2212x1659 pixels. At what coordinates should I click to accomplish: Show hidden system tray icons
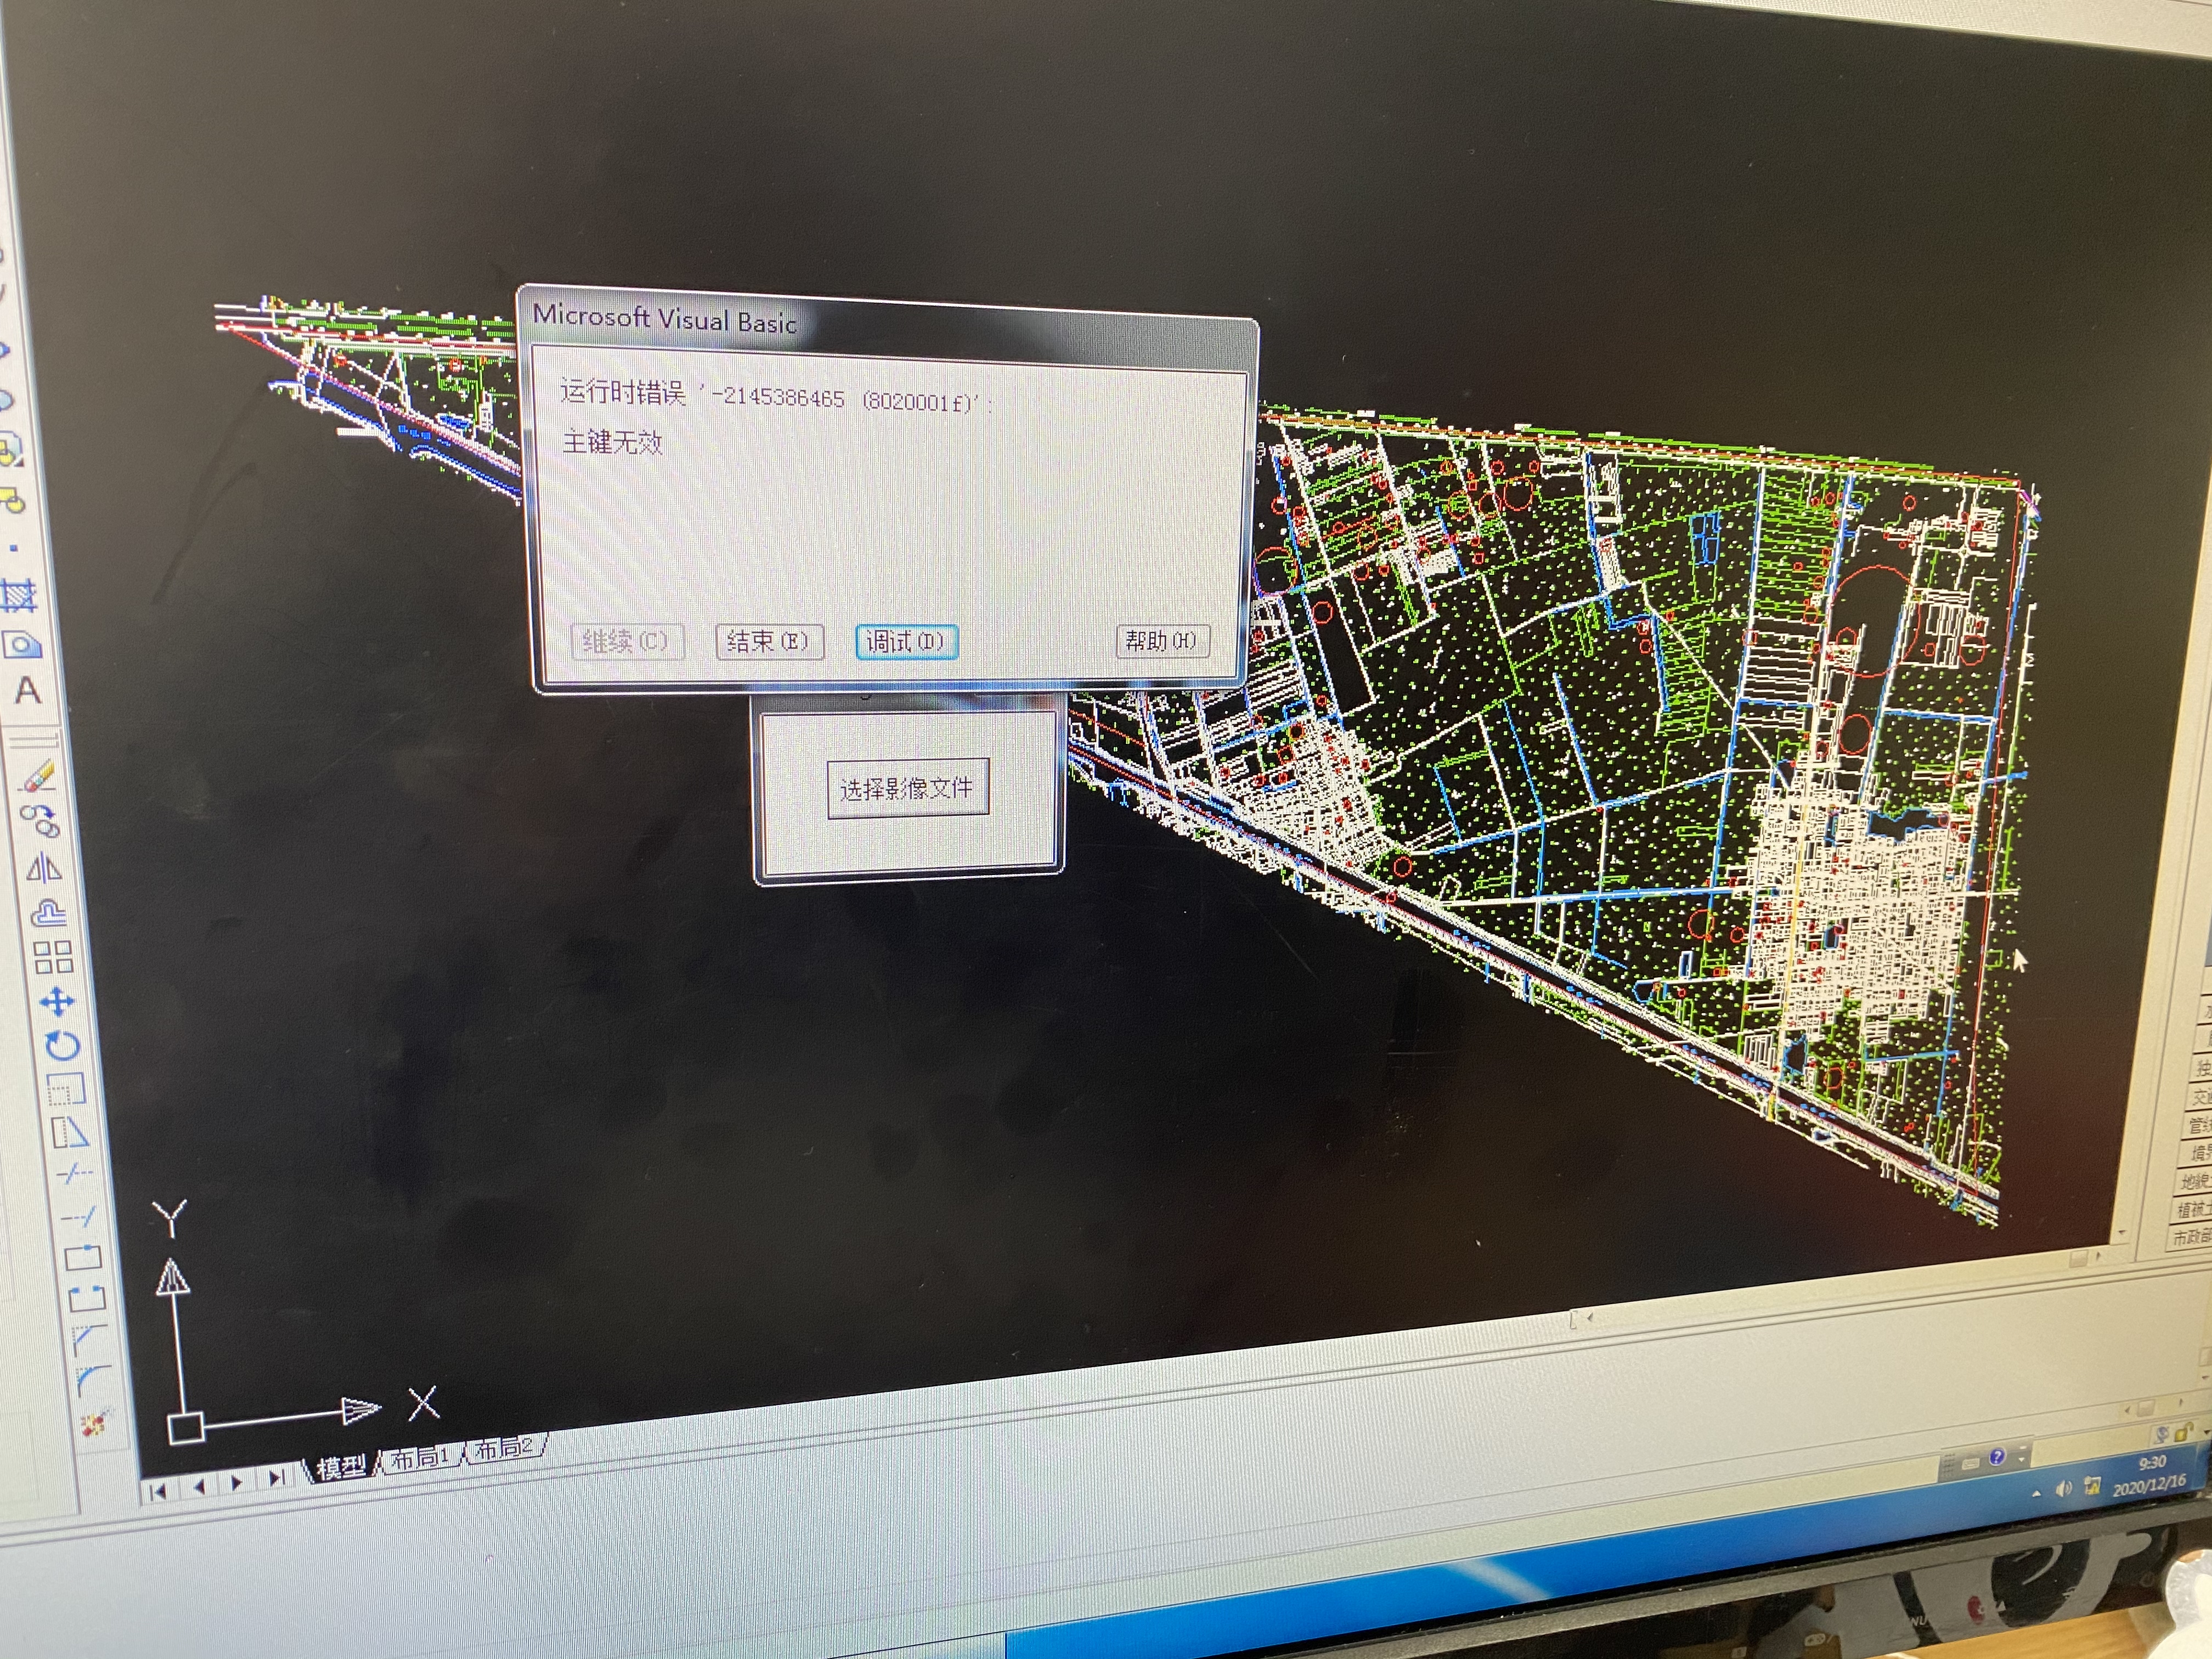2036,1493
